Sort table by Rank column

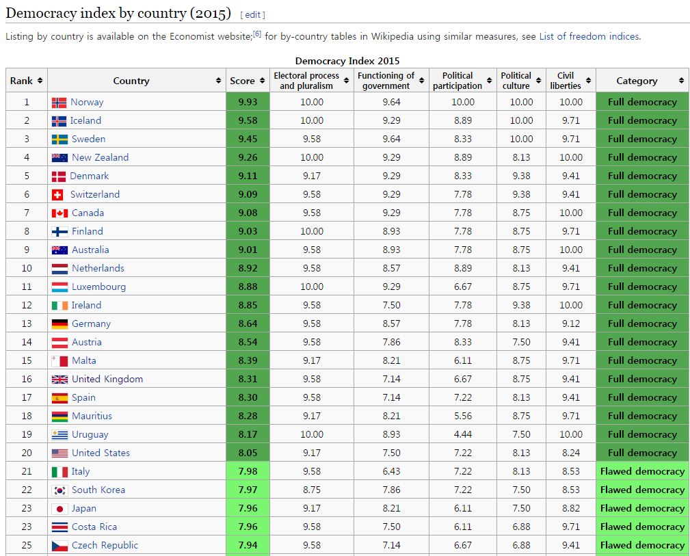[x=40, y=81]
